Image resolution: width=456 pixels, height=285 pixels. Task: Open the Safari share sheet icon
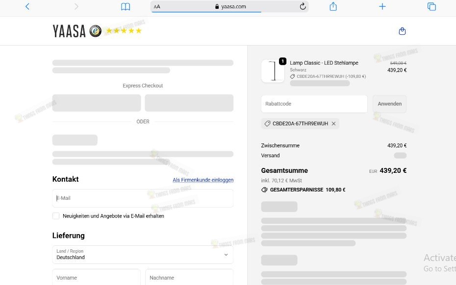(x=333, y=6)
